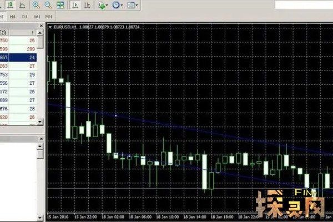This screenshot has height=222, width=333.
Task: Open the clock periods dropdown
Action: 118,5
